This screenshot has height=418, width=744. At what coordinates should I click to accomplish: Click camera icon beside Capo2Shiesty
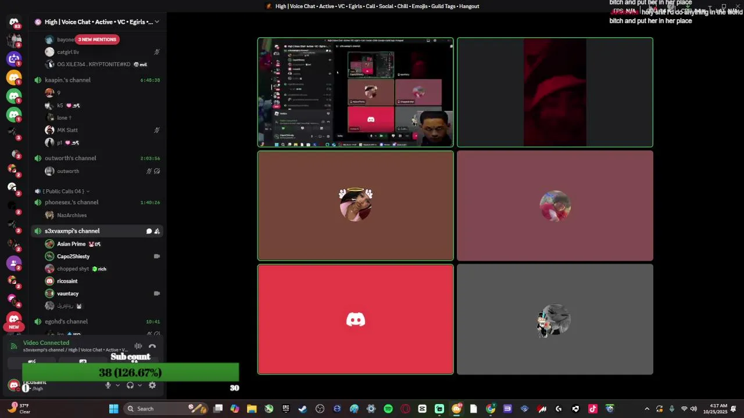point(157,256)
